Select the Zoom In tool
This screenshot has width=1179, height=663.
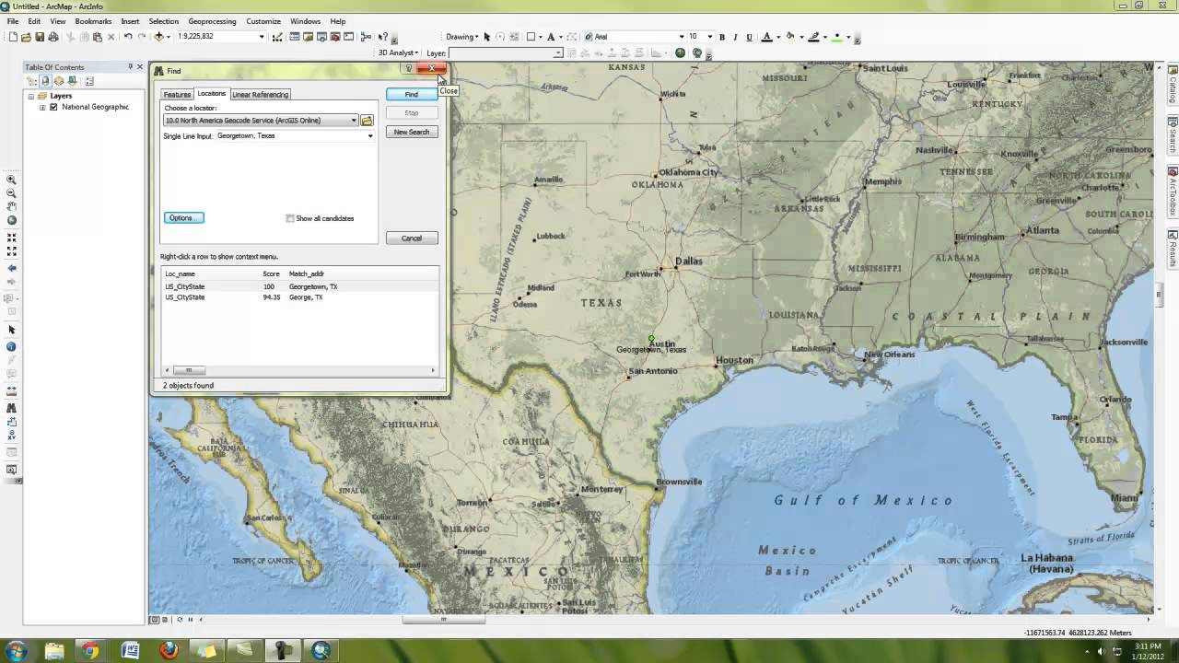point(11,180)
